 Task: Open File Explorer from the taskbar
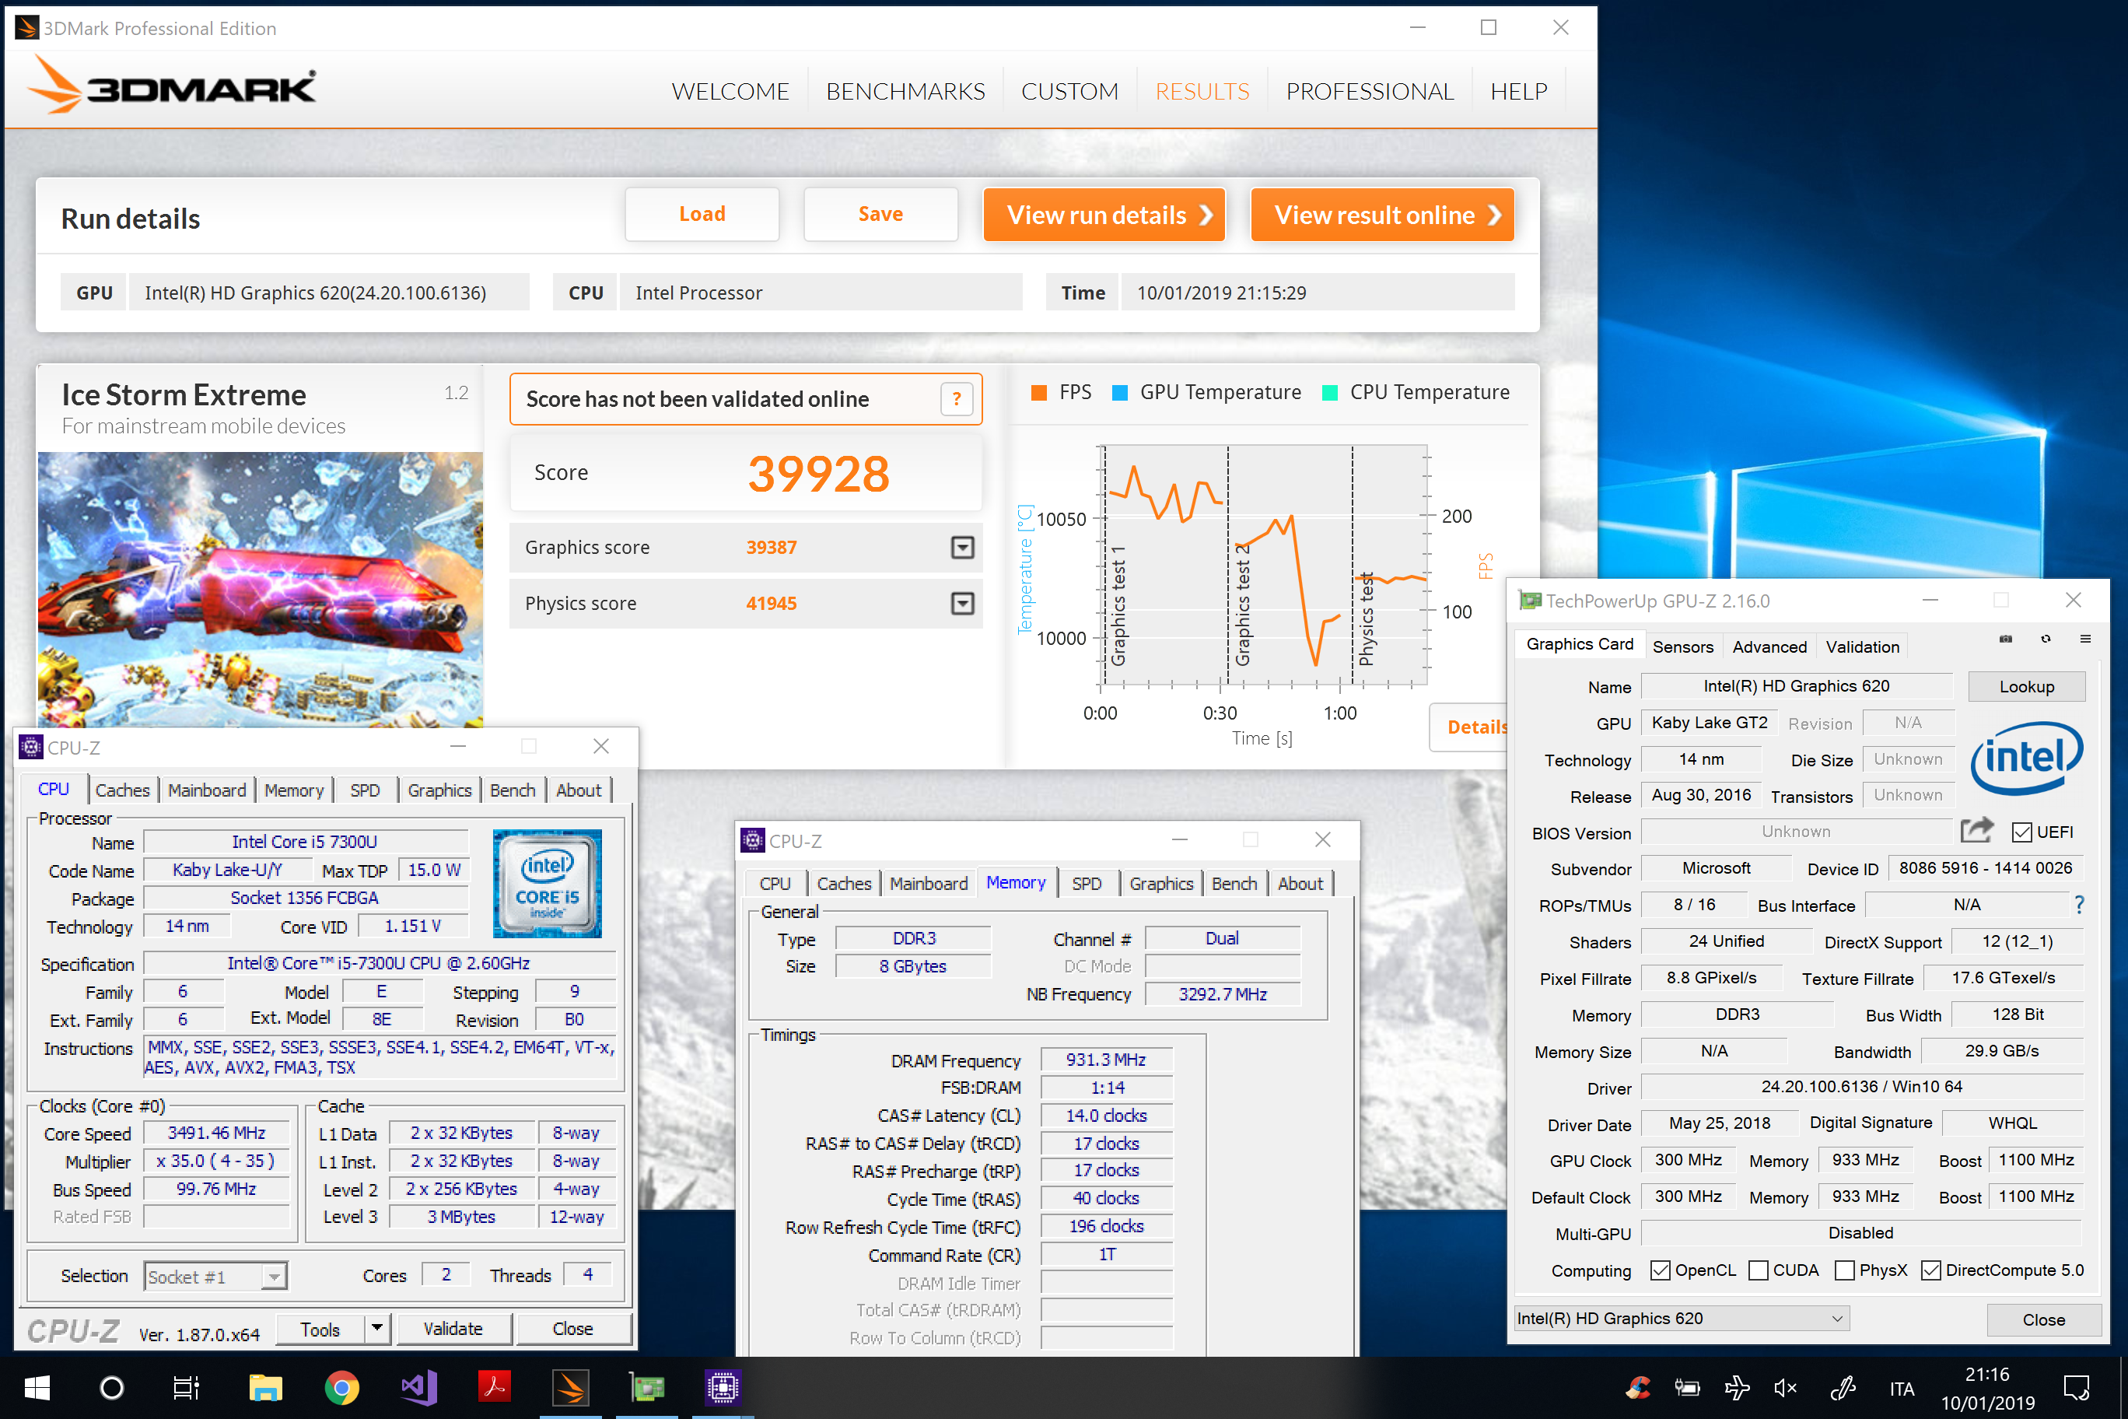pyautogui.click(x=265, y=1387)
